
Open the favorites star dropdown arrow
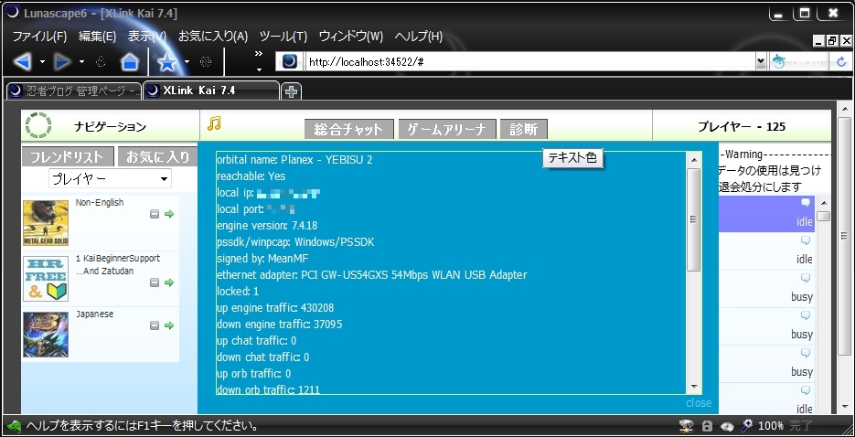[187, 61]
